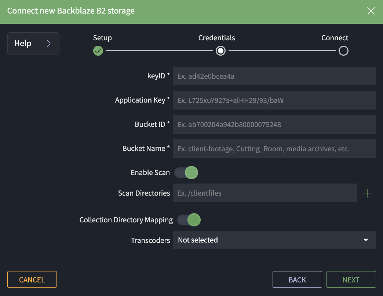Click the green plus icon for Scan Directories

(x=367, y=193)
